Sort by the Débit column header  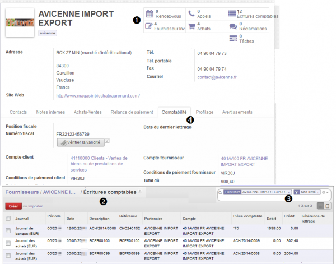click(x=271, y=219)
